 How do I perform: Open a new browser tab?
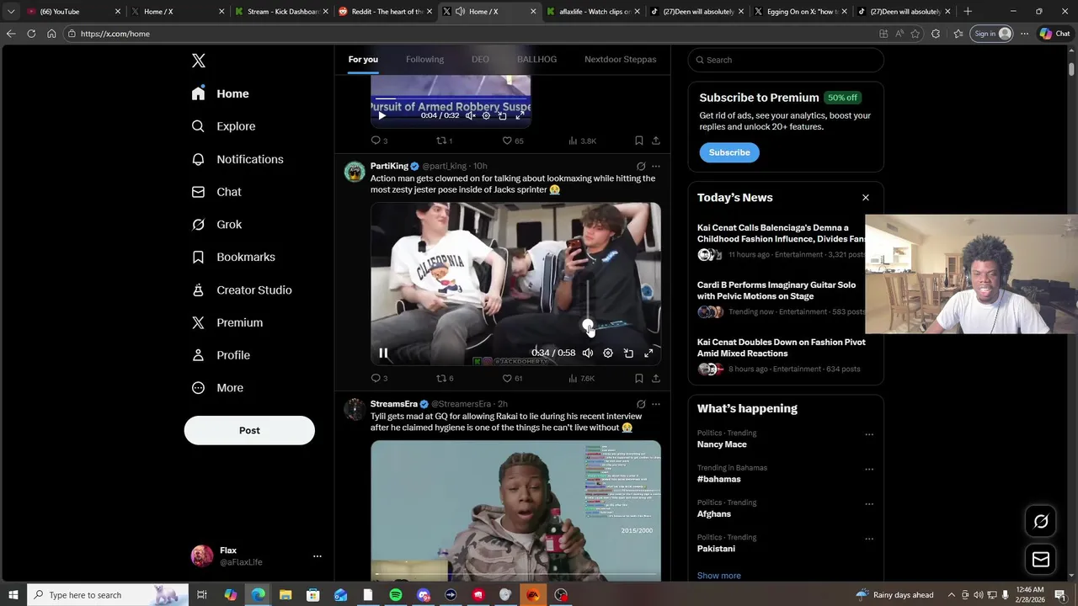(968, 12)
